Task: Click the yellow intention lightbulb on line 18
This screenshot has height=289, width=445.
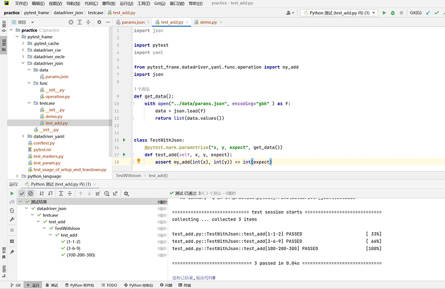Action: pyautogui.click(x=139, y=161)
